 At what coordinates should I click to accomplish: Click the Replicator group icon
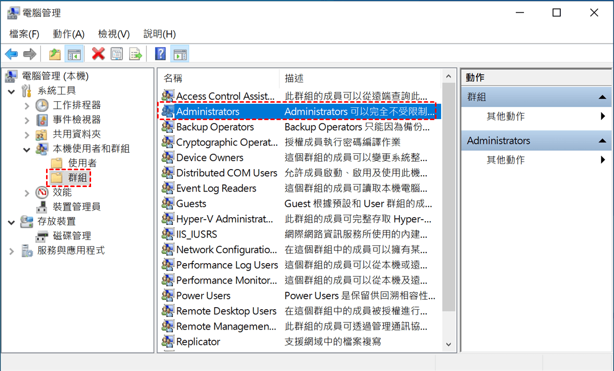[168, 341]
